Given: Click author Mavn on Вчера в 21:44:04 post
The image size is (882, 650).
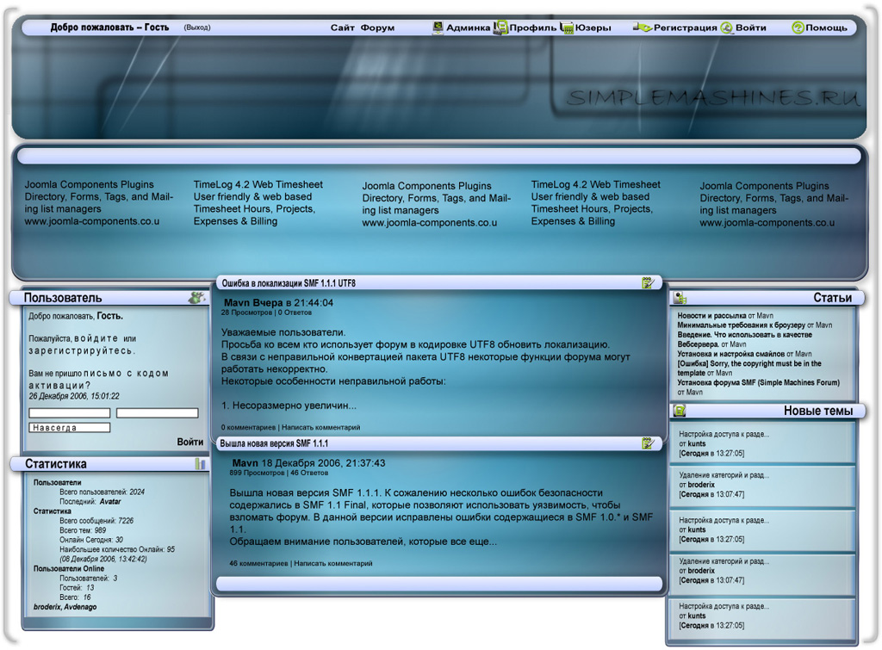Looking at the screenshot, I should pos(238,302).
